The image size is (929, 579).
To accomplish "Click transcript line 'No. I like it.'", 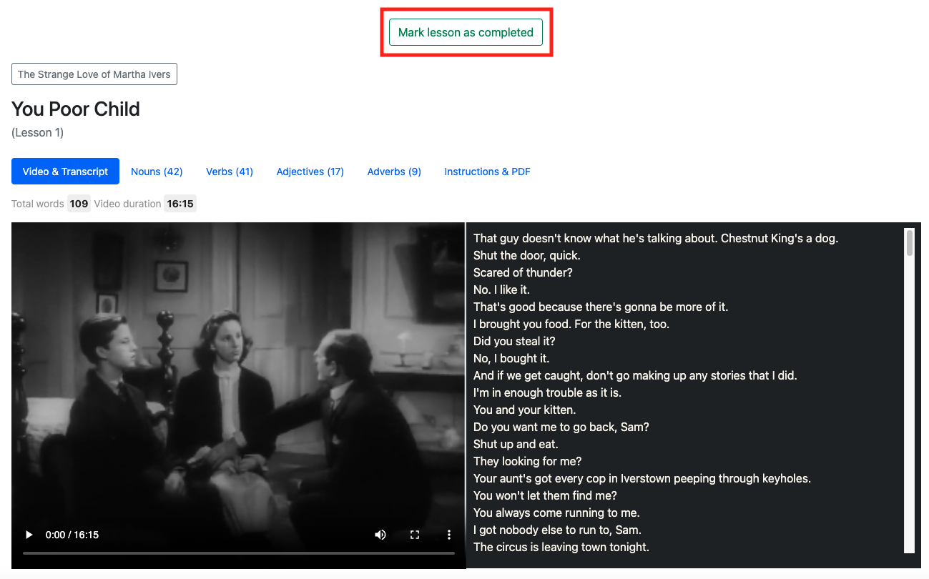I will (501, 290).
